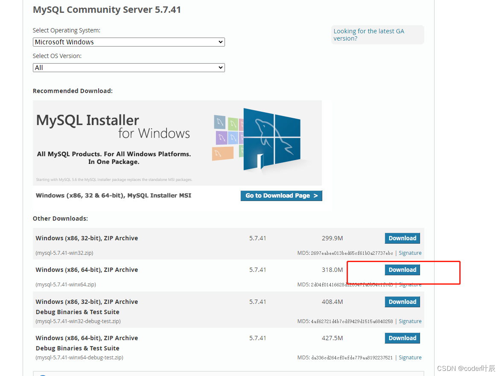Open Signature link for mysql-5.7.41-win32.zip
502x376 pixels.
(410, 253)
